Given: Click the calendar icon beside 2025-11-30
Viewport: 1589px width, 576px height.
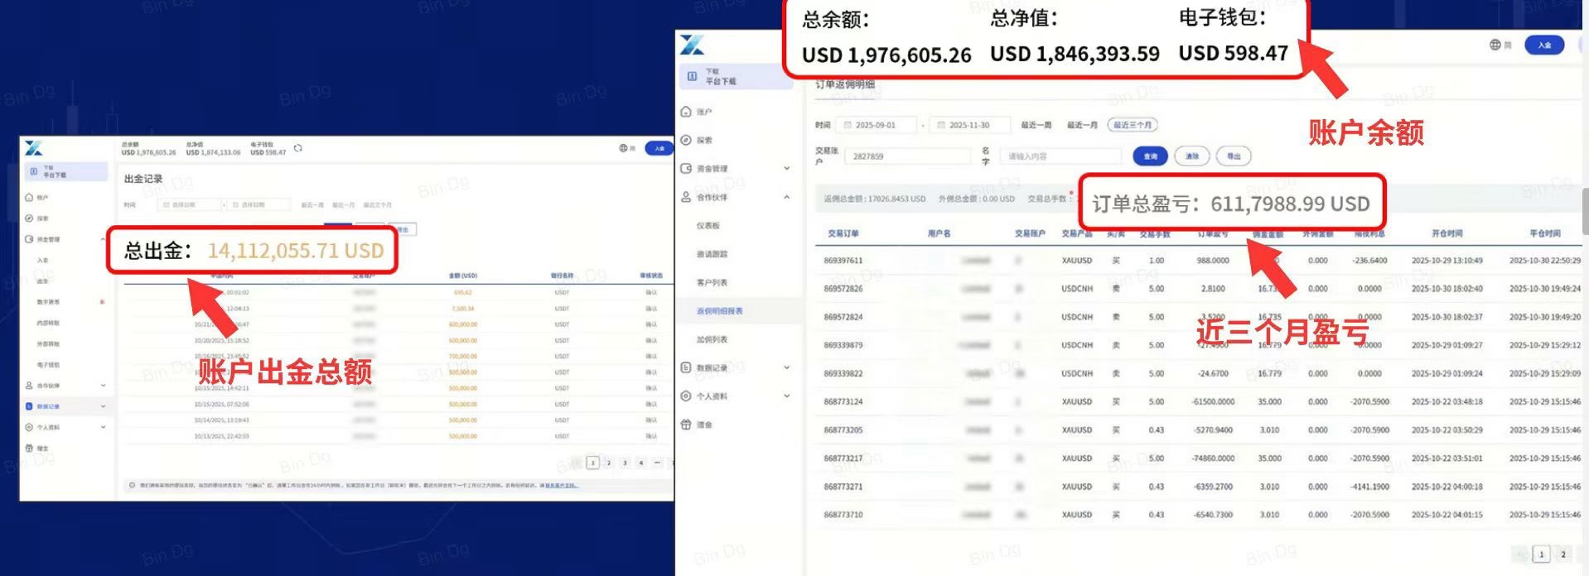Looking at the screenshot, I should pos(941,125).
